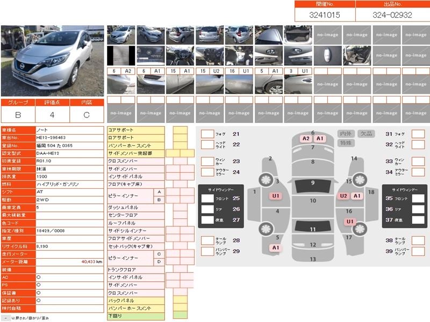
Task: Open the dashboard display screen thumbnail
Action: [150, 56]
